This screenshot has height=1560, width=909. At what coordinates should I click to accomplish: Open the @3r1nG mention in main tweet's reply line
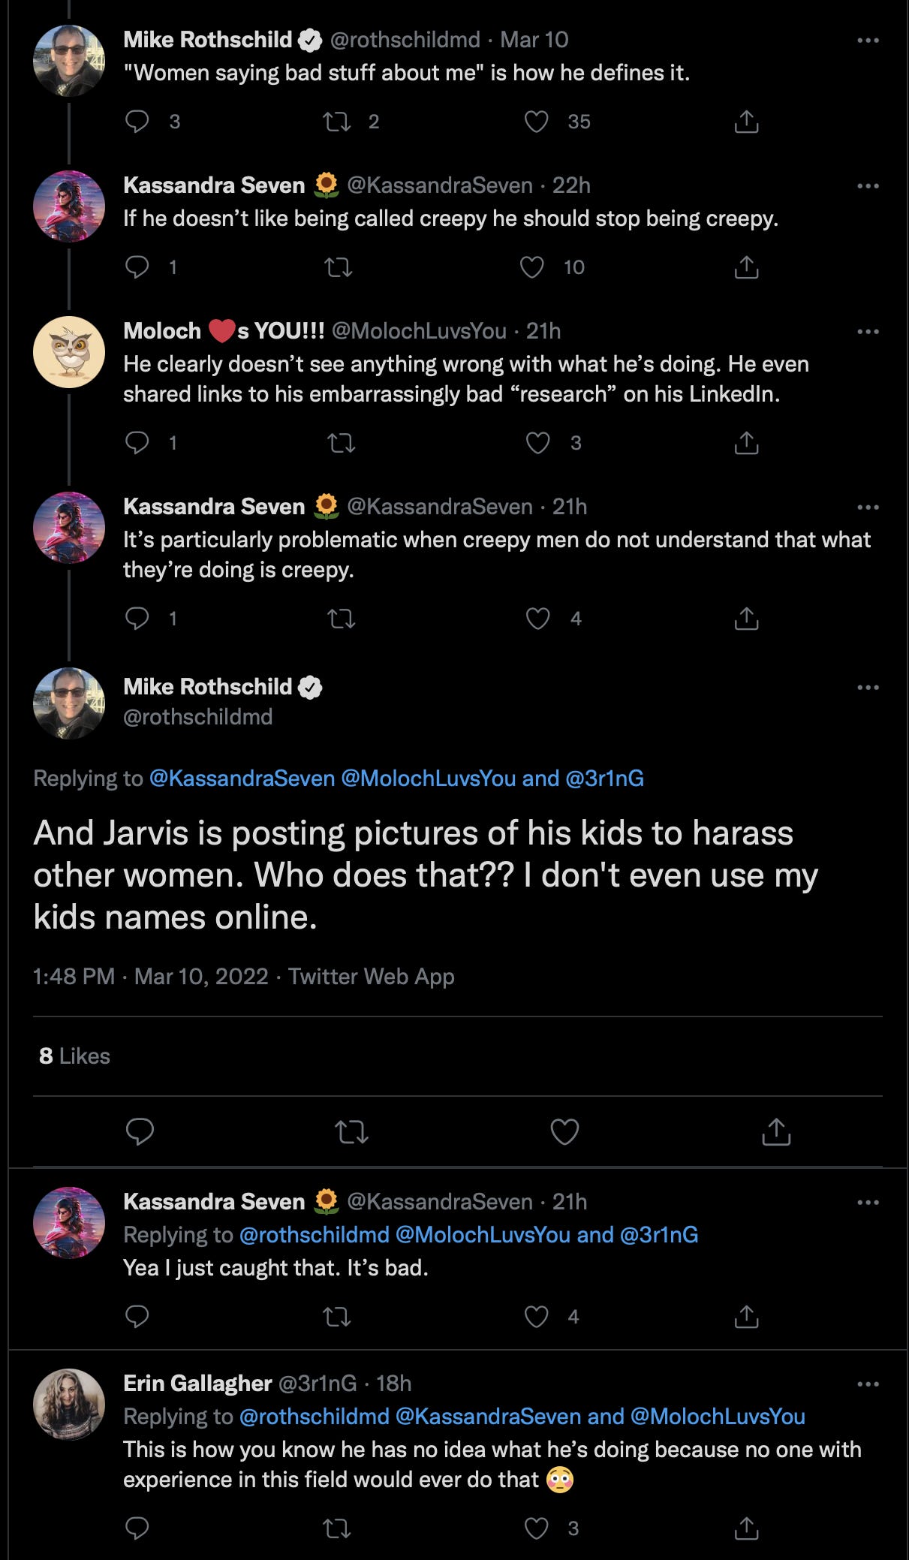[x=604, y=778]
